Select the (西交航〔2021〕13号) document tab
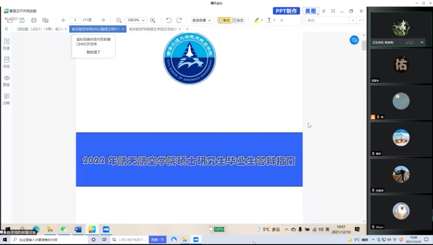 [x=39, y=29]
